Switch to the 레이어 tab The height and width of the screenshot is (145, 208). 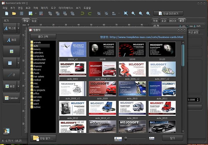172,21
